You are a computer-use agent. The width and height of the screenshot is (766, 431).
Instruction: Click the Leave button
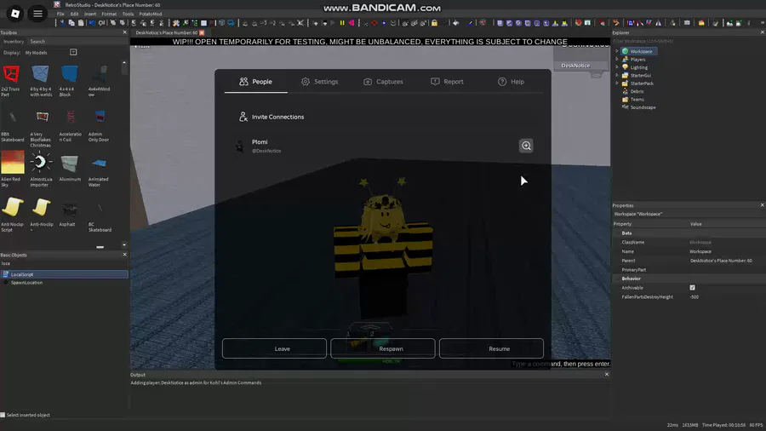(275, 349)
